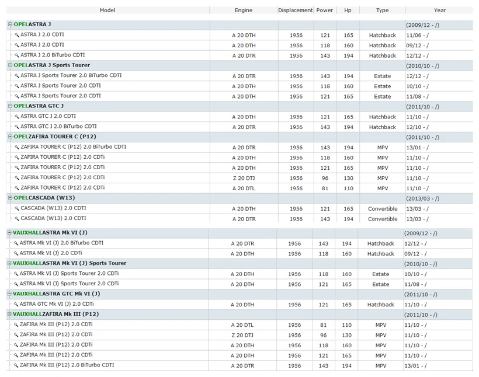The image size is (479, 377).
Task: Click year 13/01 - / in ZAFIRA Mk III BiTurbo row
Action: point(415,366)
